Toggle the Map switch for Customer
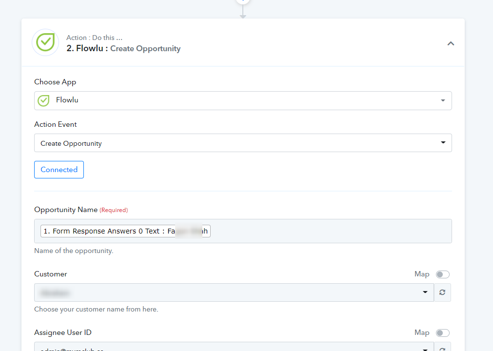This screenshot has width=493, height=351. 442,274
